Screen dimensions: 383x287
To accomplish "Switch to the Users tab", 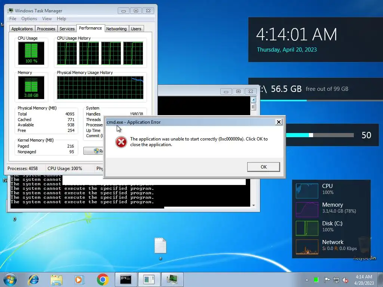I will pyautogui.click(x=136, y=29).
